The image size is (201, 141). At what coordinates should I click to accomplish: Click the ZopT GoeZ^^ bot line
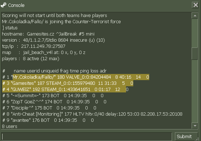click(x=54, y=102)
